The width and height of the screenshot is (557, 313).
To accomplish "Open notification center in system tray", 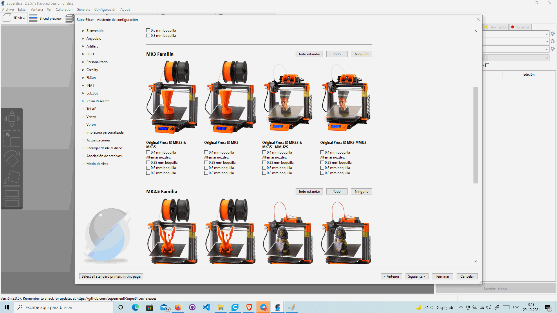I will point(548,307).
